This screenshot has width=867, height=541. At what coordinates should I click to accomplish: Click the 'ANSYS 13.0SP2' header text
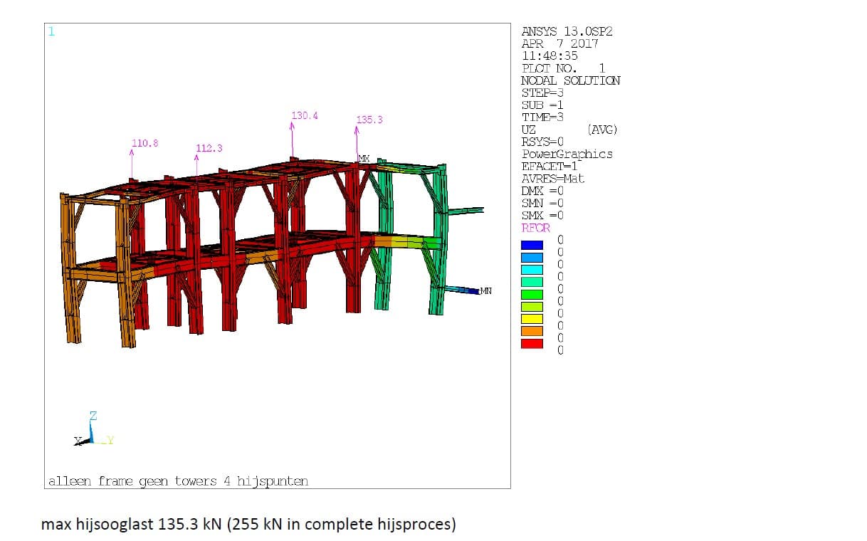(x=567, y=31)
